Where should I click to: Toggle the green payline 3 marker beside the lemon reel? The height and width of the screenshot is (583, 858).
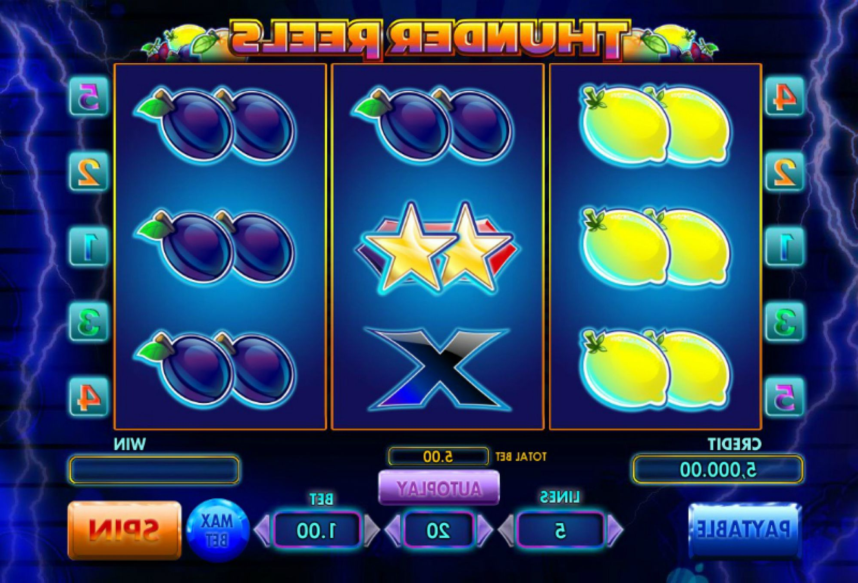coord(785,321)
